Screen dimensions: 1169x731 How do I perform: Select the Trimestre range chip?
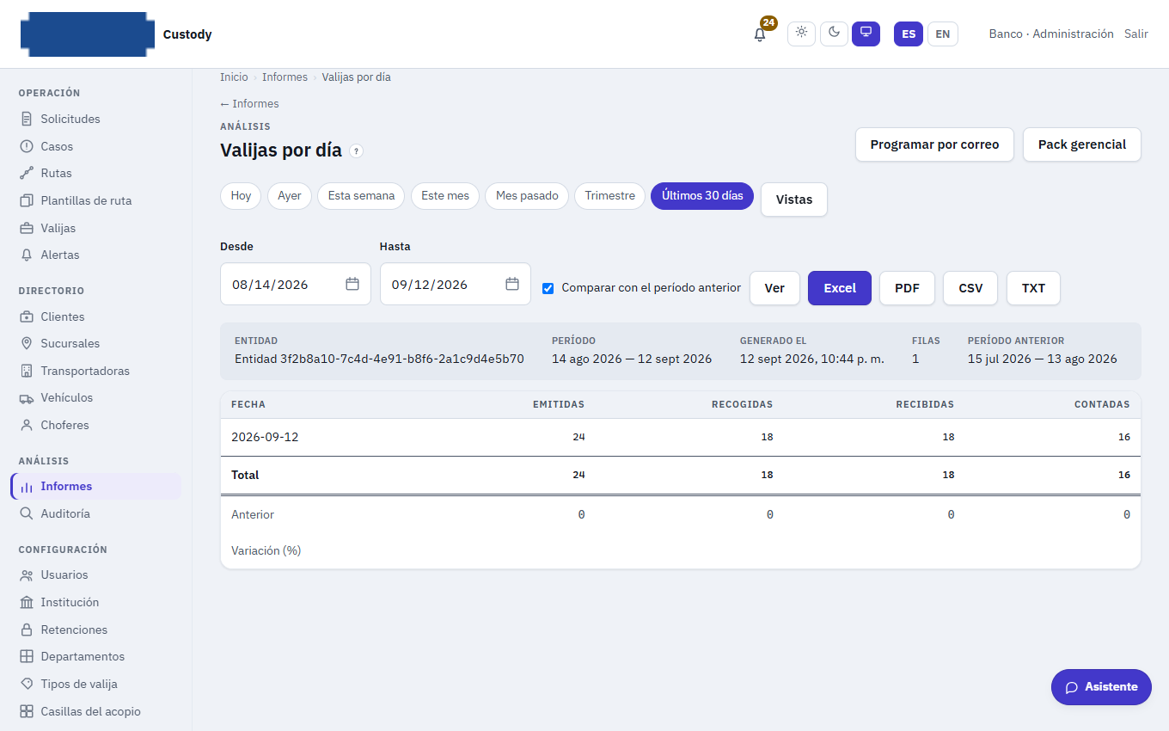[609, 195]
